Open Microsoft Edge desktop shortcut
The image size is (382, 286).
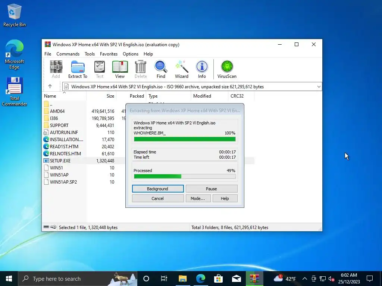coord(15,54)
